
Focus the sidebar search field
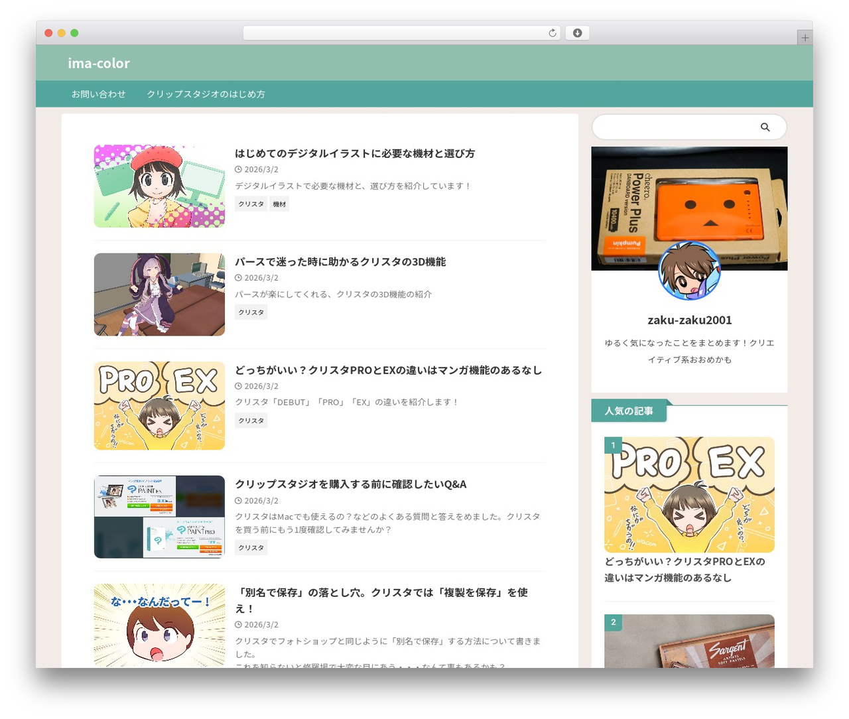689,127
